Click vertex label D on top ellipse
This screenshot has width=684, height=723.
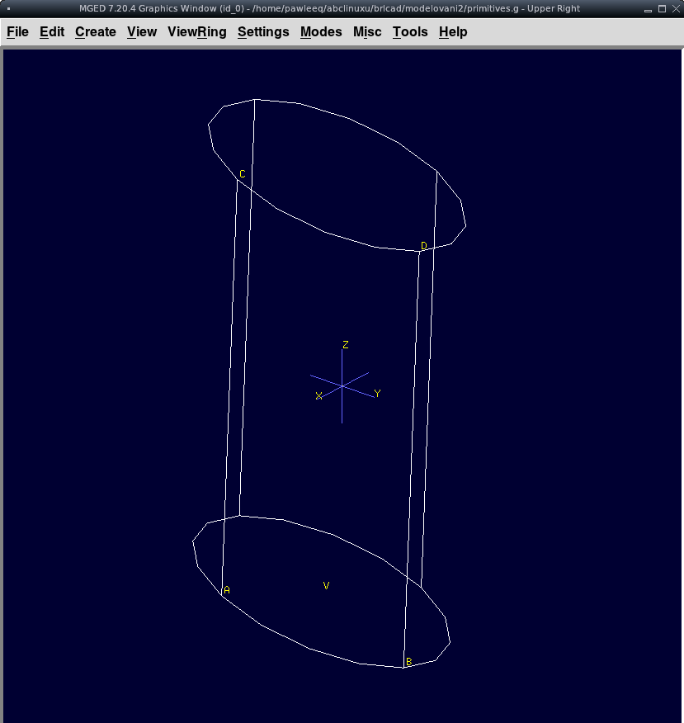click(424, 246)
